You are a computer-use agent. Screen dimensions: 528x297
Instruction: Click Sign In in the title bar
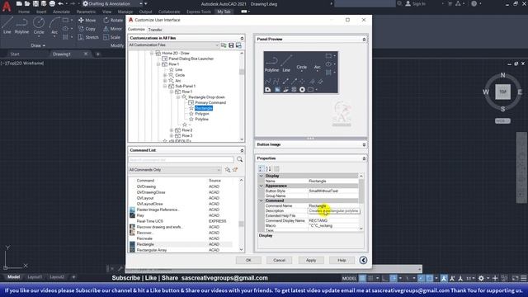416,3
